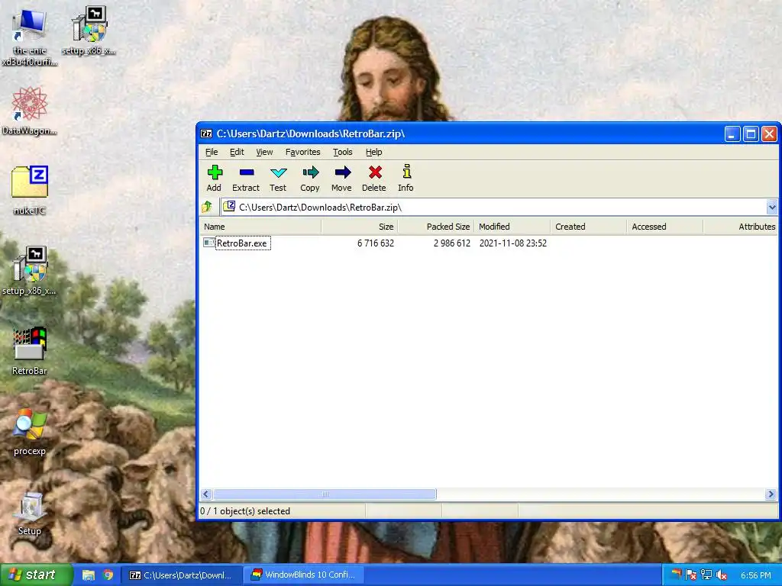Click the taskbar clock showing 6:56 PM

click(x=755, y=575)
